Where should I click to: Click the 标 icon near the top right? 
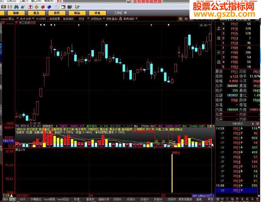point(180,19)
